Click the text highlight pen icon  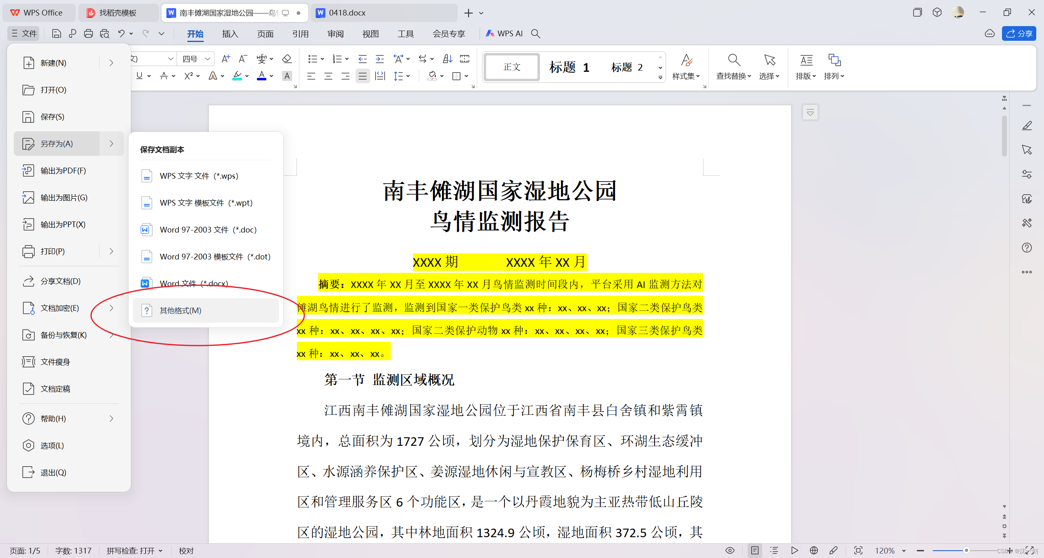click(x=237, y=75)
